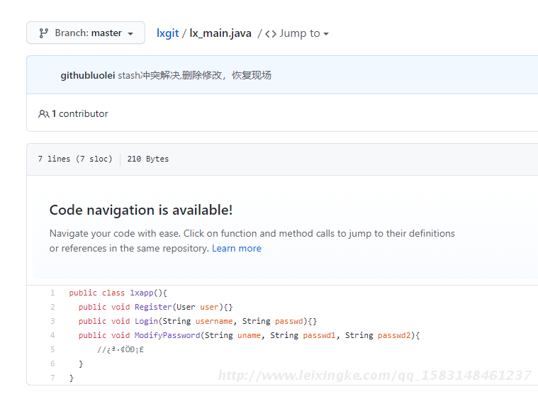Image resolution: width=538 pixels, height=394 pixels.
Task: Open the lxgit repository link
Action: tap(167, 33)
